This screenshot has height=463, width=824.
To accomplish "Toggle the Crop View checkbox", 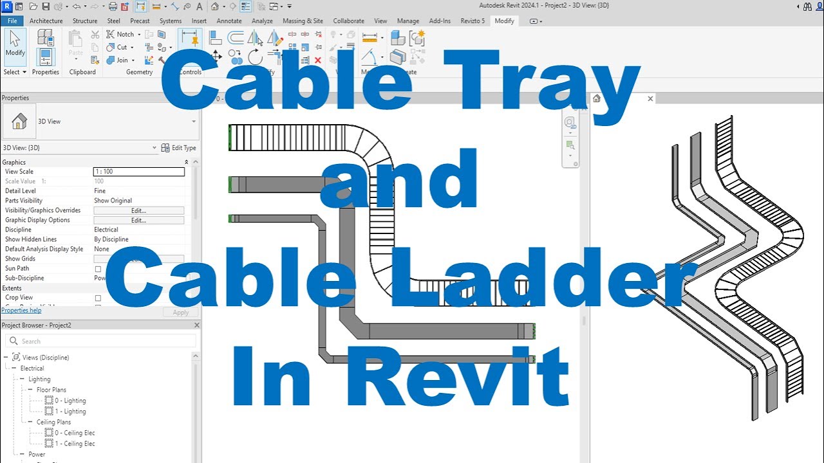I will 98,298.
